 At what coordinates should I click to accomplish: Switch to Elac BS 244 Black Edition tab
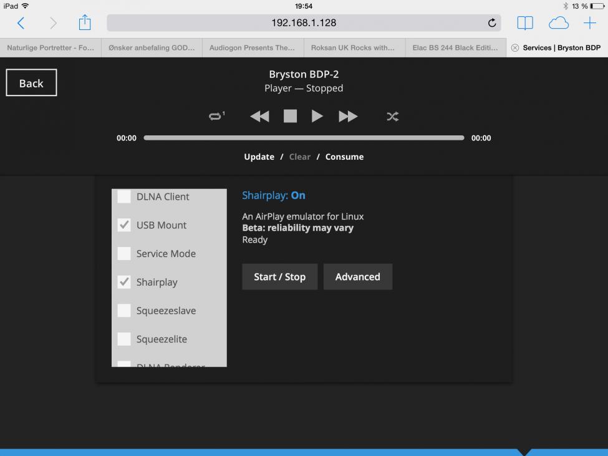pyautogui.click(x=456, y=47)
